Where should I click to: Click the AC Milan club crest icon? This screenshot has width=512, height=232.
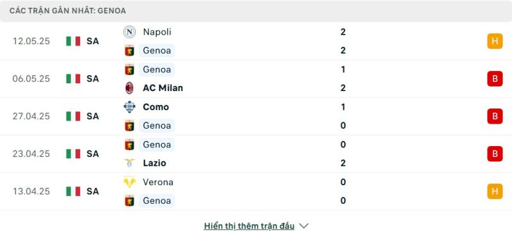[129, 88]
